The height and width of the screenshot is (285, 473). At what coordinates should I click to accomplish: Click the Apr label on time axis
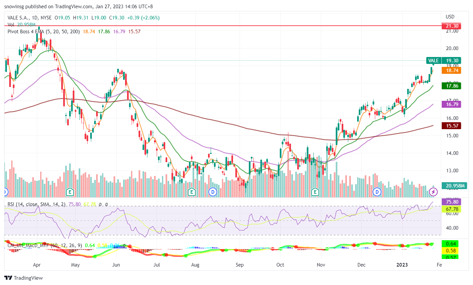(37, 265)
